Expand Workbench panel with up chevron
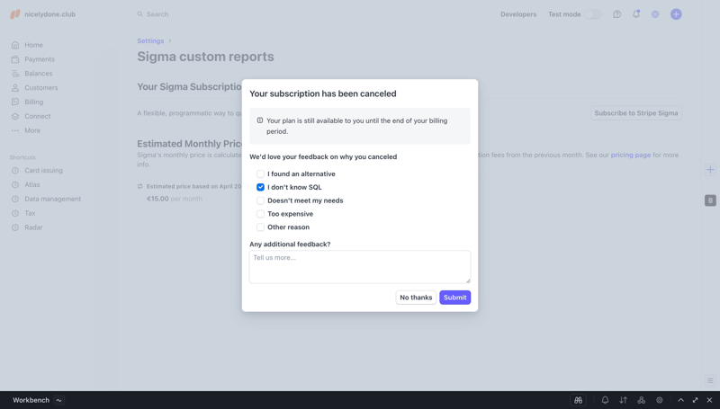Viewport: 720px width, 409px height. click(680, 400)
